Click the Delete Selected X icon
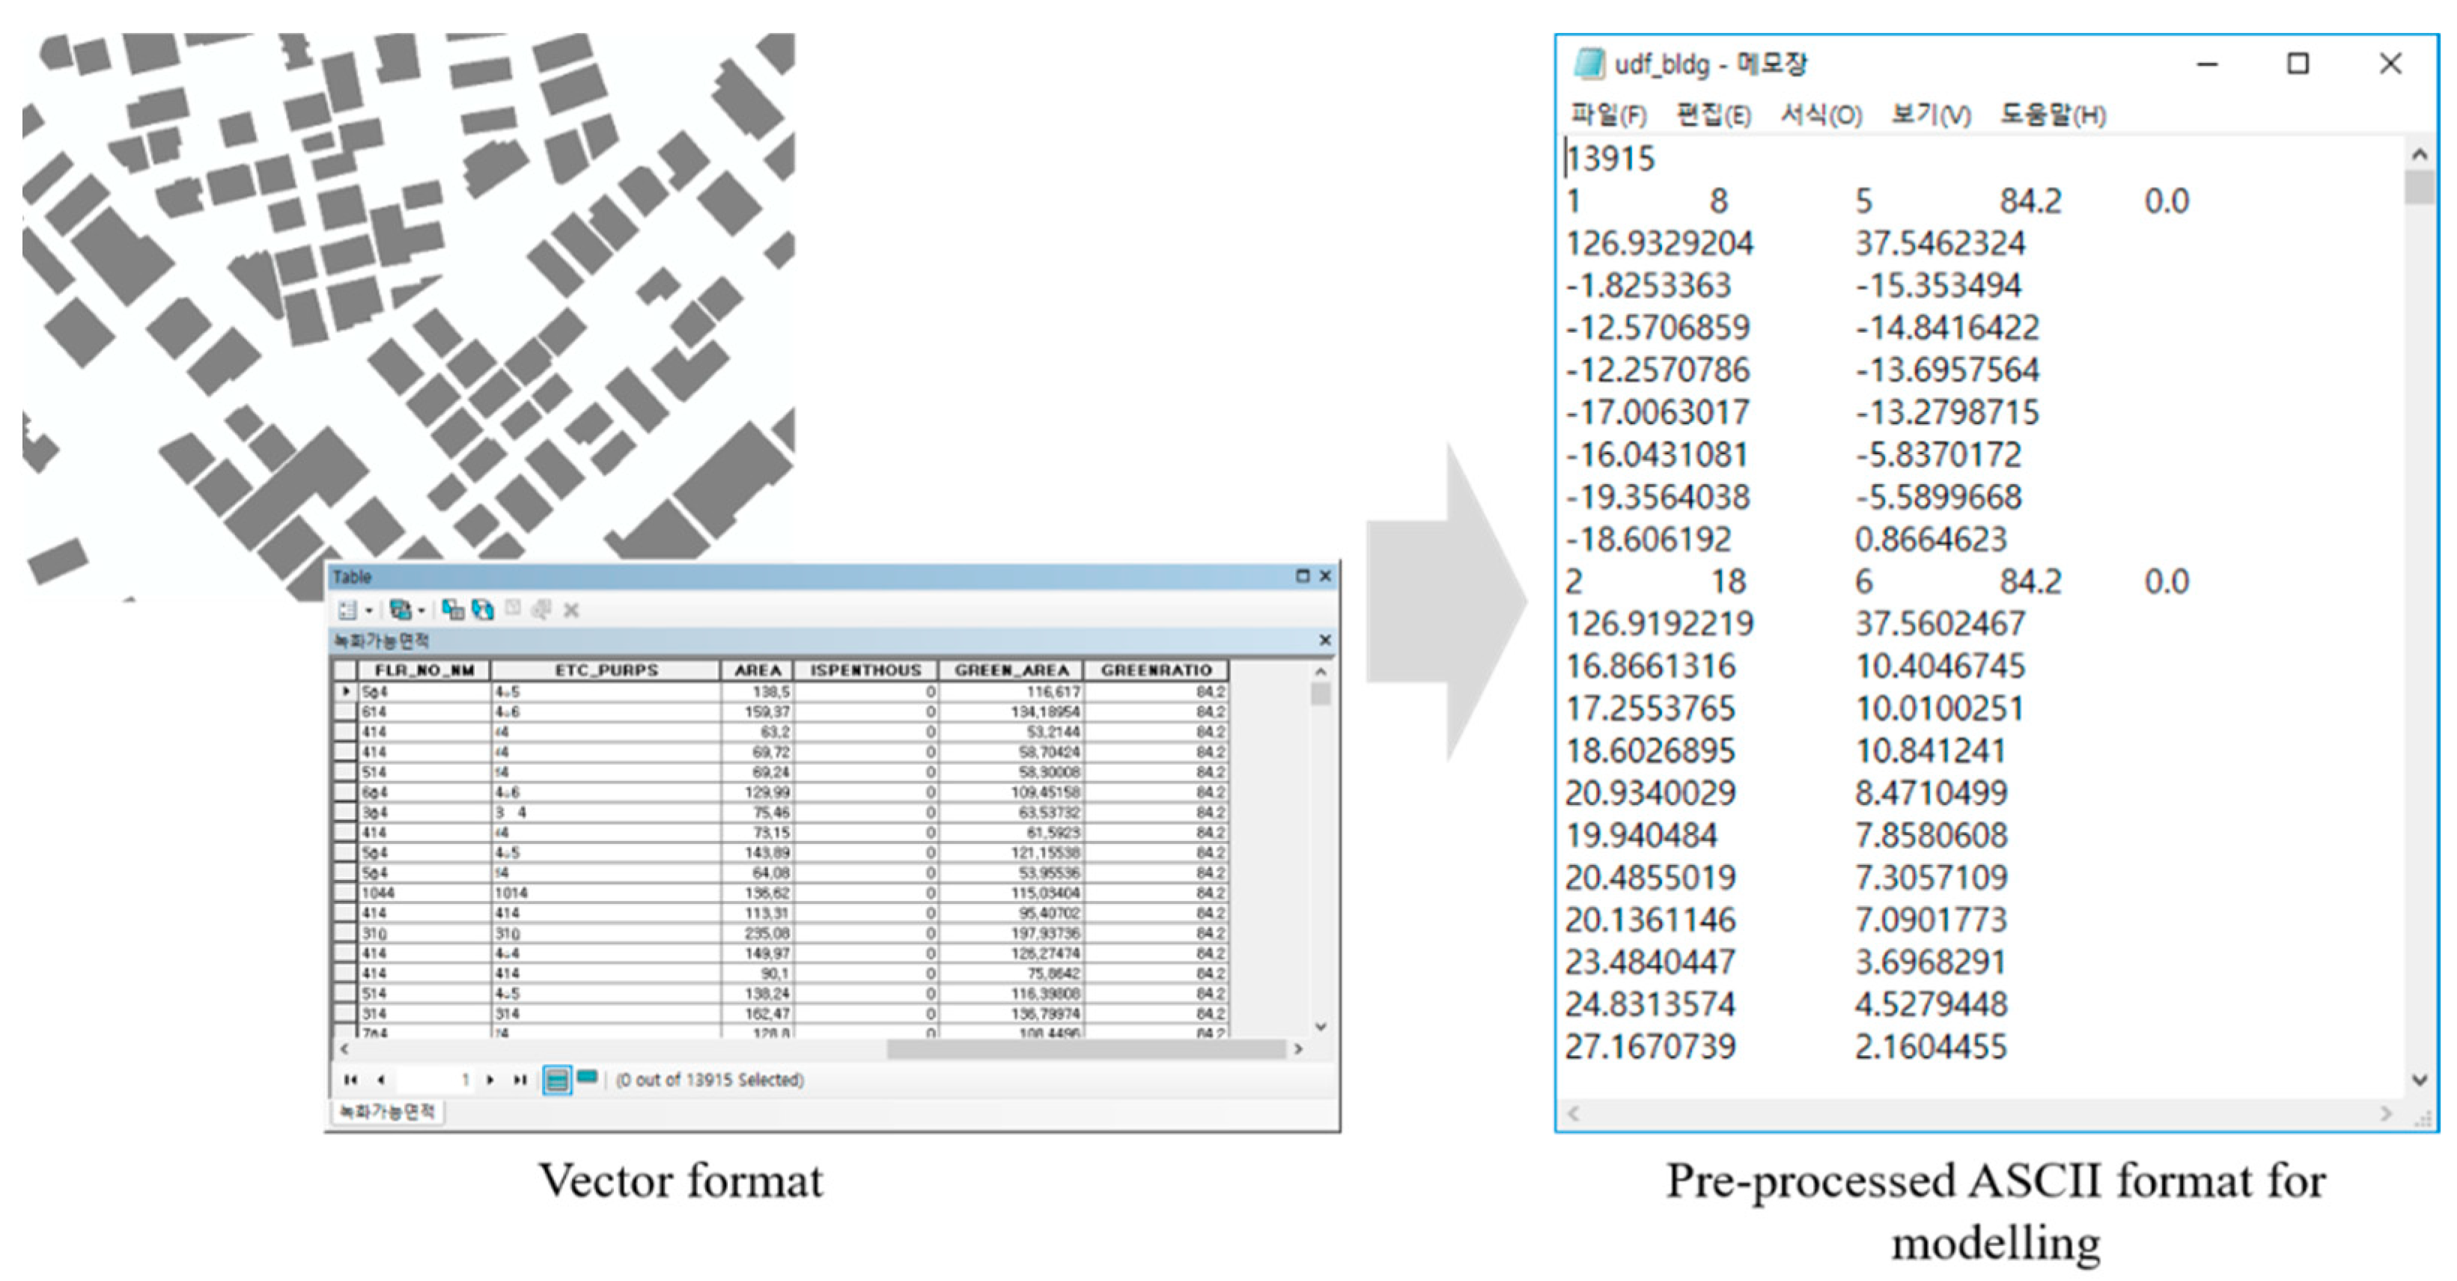This screenshot has height=1281, width=2457. (x=571, y=610)
